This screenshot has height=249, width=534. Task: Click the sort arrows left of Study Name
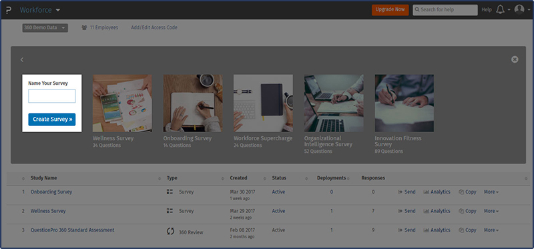click(x=23, y=178)
